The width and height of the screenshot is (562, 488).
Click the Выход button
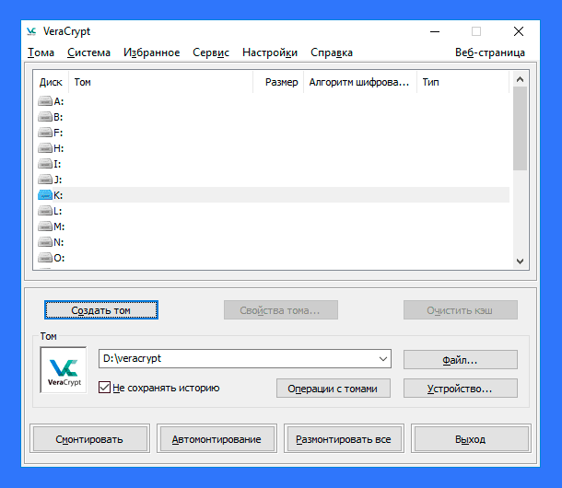[471, 439]
